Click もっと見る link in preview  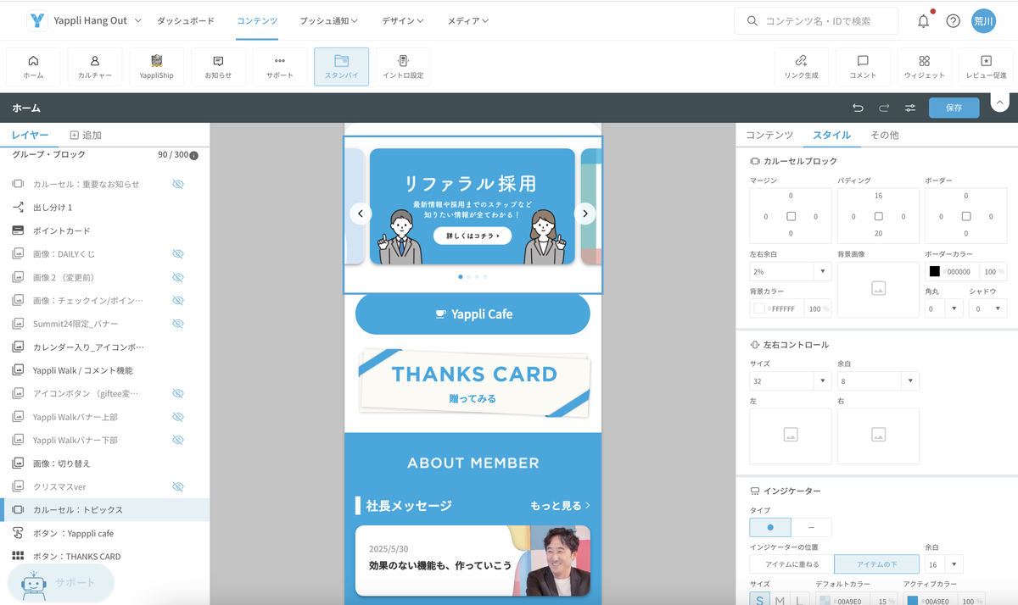(x=560, y=506)
